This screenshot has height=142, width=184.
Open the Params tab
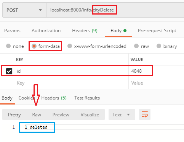point(12,31)
